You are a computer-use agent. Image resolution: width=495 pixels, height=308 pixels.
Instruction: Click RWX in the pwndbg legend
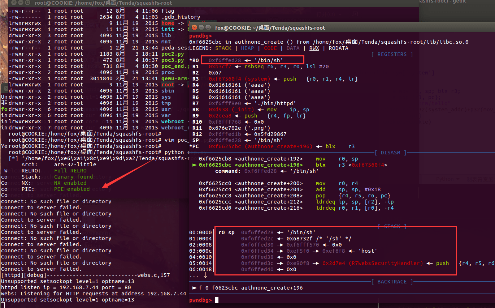coord(314,48)
